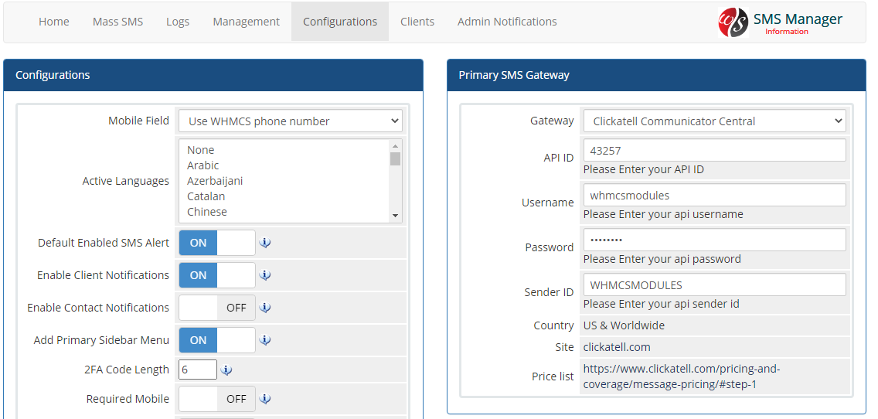The width and height of the screenshot is (878, 419).
Task: Click info icon beside 2FA Code Length
Action: click(x=226, y=370)
